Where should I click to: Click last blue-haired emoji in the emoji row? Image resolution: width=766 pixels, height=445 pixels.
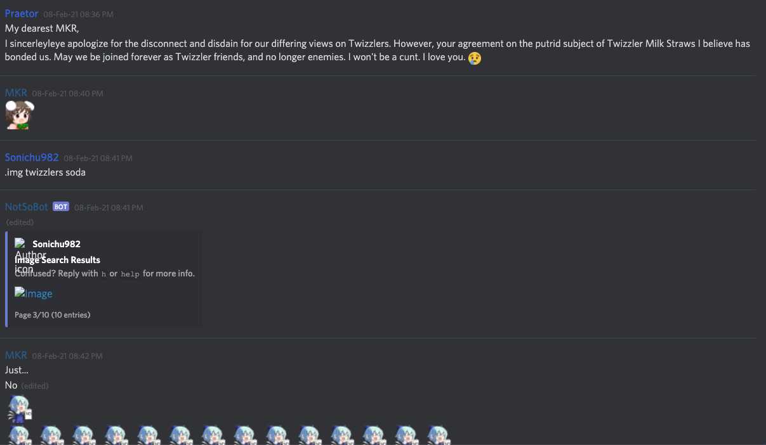click(x=438, y=435)
